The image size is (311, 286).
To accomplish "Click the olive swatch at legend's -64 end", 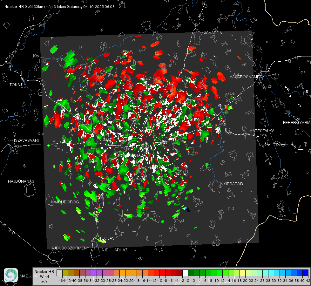I will click(65, 273).
